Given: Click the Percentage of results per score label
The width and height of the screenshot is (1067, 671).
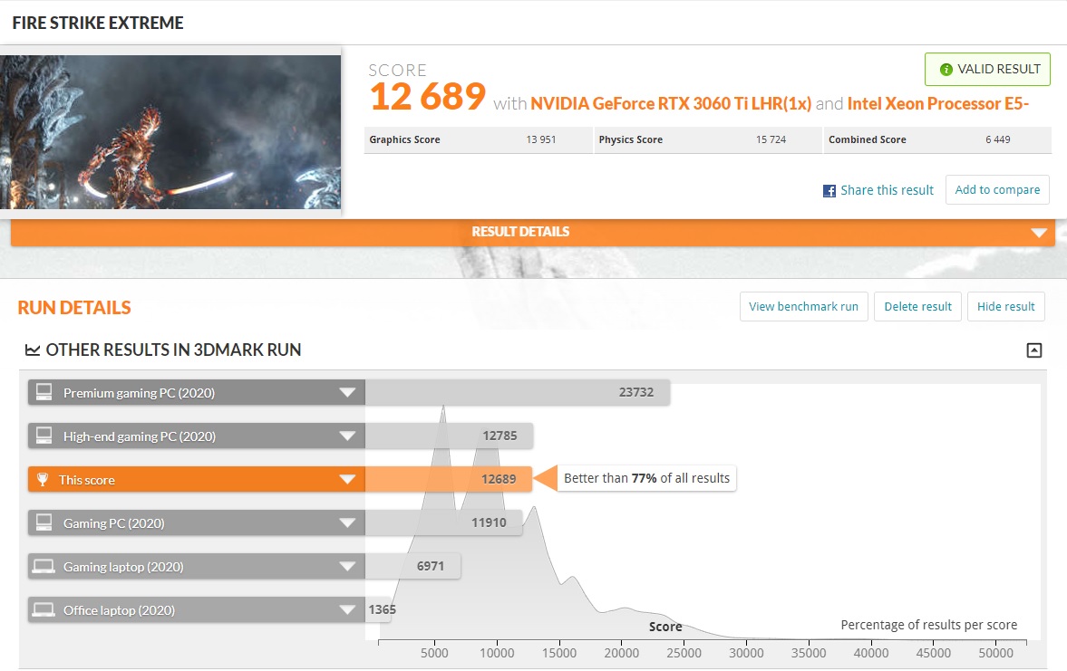Looking at the screenshot, I should coord(929,625).
